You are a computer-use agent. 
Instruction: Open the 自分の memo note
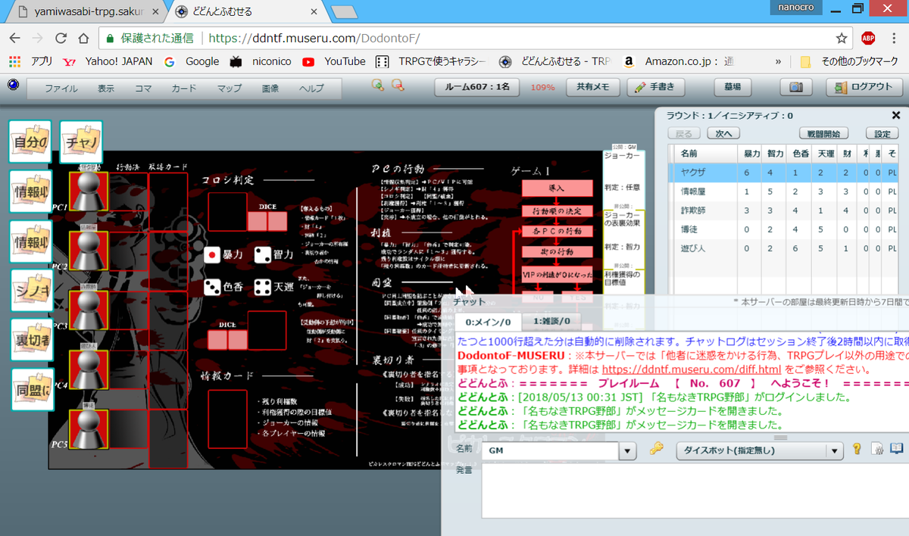coord(30,142)
